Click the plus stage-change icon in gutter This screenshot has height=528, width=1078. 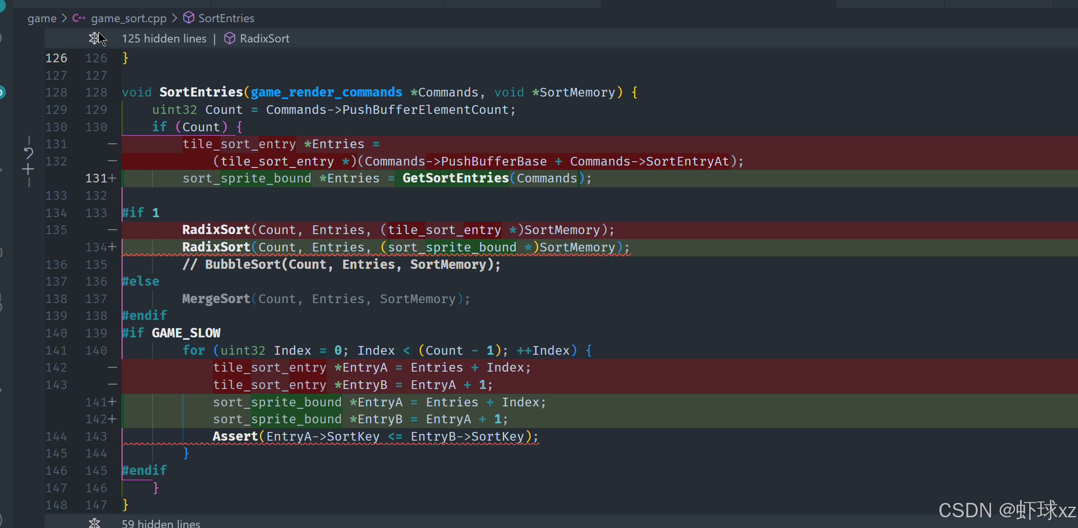click(x=28, y=169)
